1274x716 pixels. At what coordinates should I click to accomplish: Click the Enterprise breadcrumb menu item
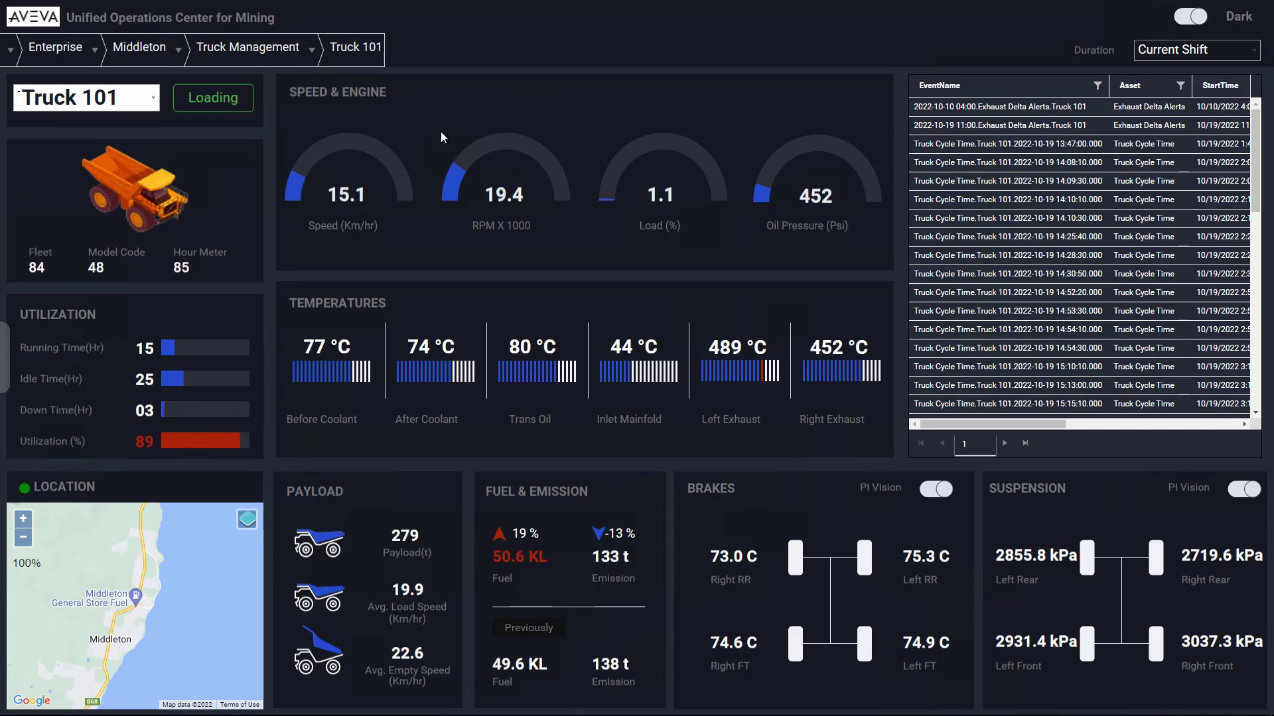click(x=54, y=46)
